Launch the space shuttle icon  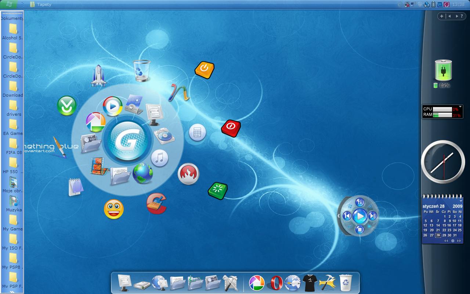[98, 76]
